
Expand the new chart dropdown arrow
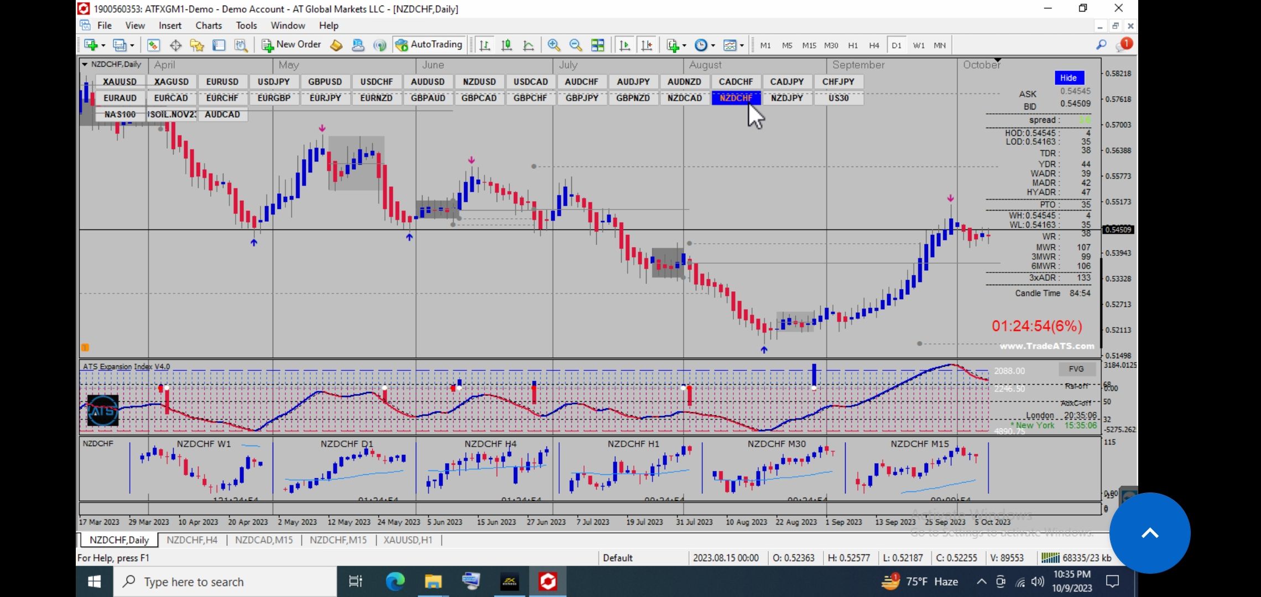point(102,45)
